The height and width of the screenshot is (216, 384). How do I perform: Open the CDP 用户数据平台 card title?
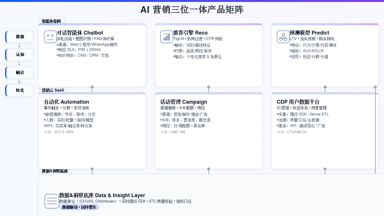point(298,102)
